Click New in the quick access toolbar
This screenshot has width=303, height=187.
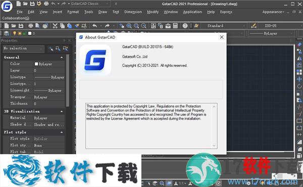pyautogui.click(x=18, y=4)
